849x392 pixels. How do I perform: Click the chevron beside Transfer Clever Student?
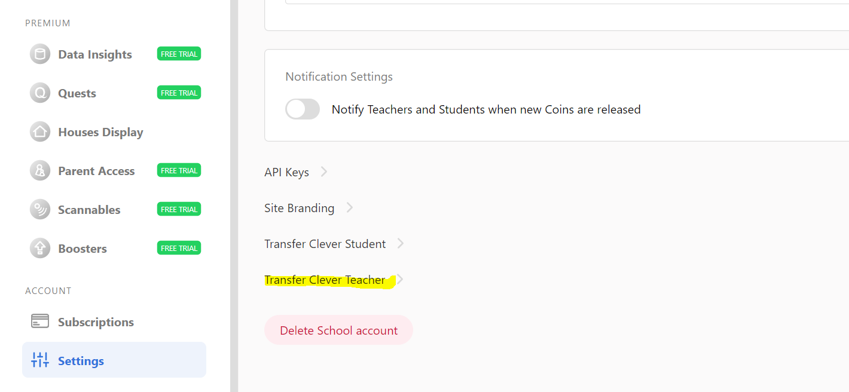pyautogui.click(x=401, y=244)
